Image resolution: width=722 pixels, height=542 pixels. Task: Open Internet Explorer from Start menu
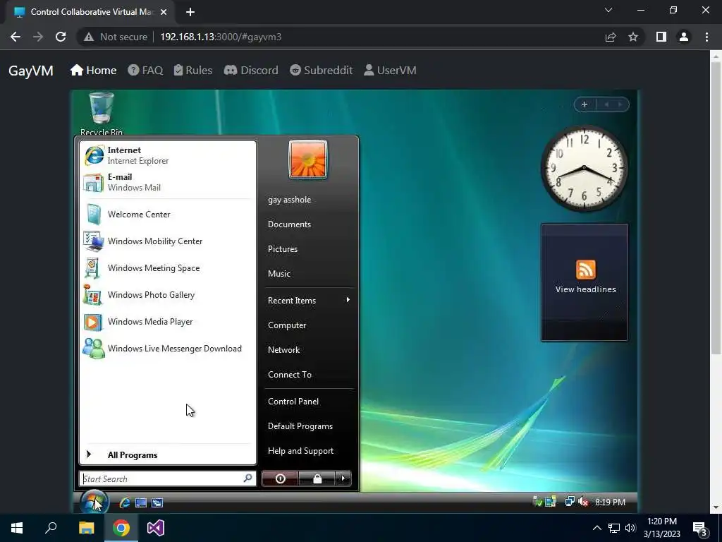168,155
